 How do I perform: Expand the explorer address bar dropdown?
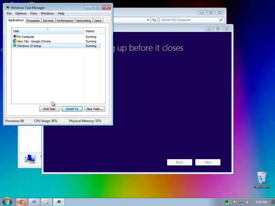click(x=148, y=20)
